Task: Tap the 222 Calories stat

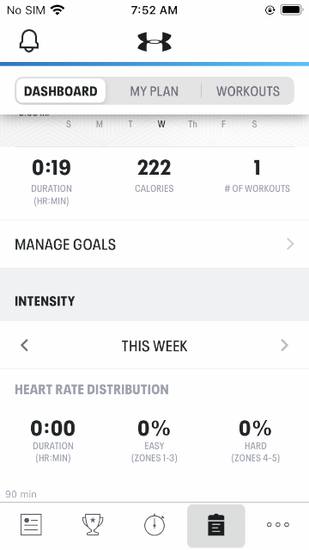Action: pyautogui.click(x=154, y=176)
